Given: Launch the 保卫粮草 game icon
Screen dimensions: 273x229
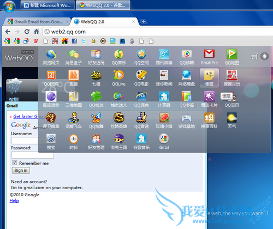Looking at the screenshot, I should tap(51, 120).
